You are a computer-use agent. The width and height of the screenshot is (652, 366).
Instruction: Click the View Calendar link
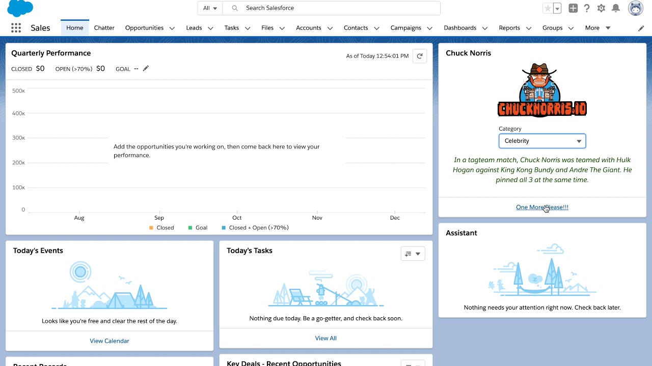[x=110, y=341]
